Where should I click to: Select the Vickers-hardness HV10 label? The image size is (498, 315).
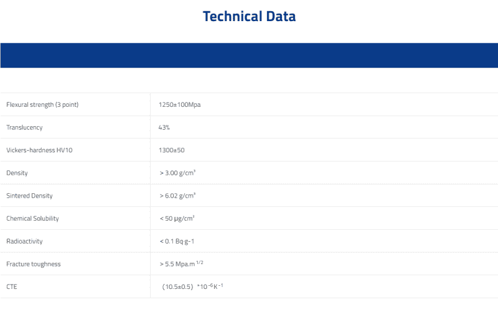tap(39, 150)
